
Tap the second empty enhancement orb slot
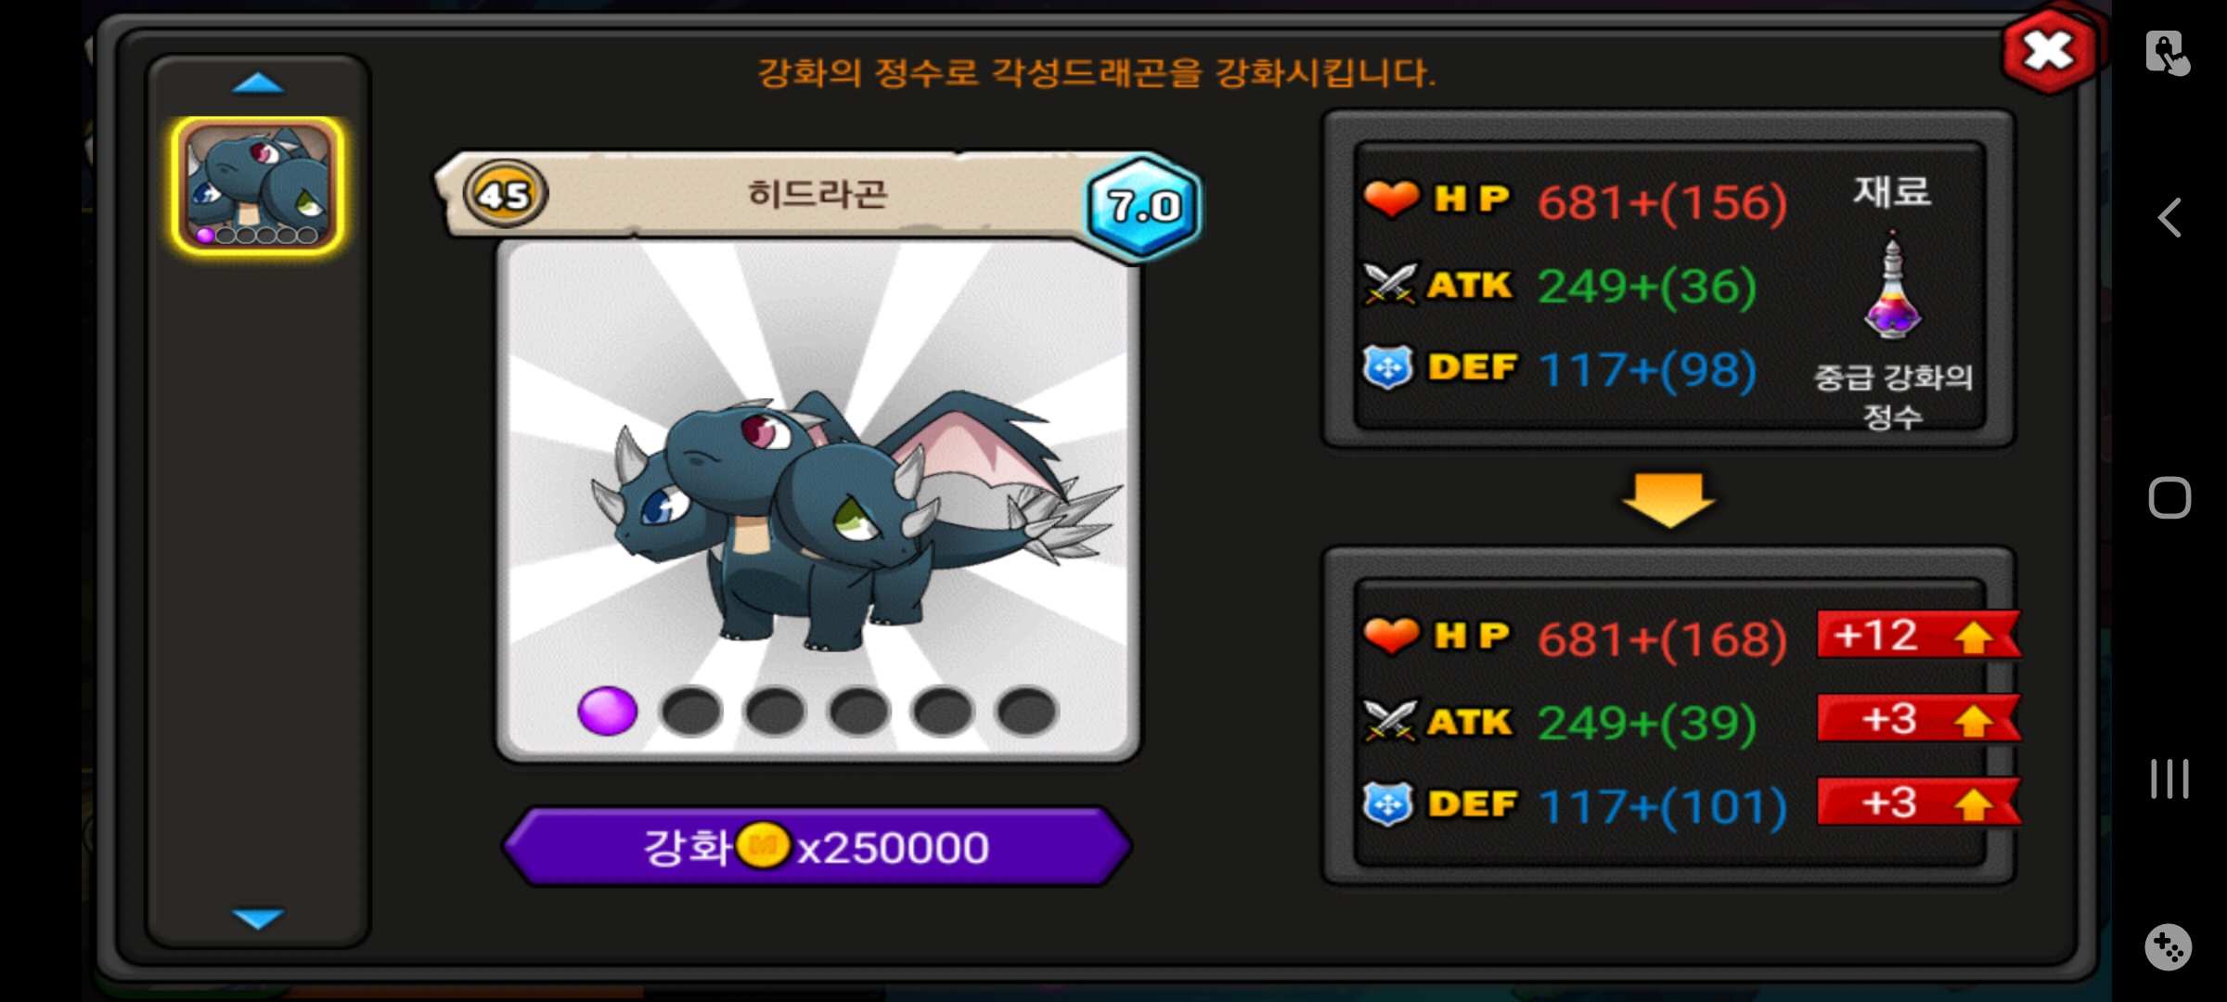775,712
